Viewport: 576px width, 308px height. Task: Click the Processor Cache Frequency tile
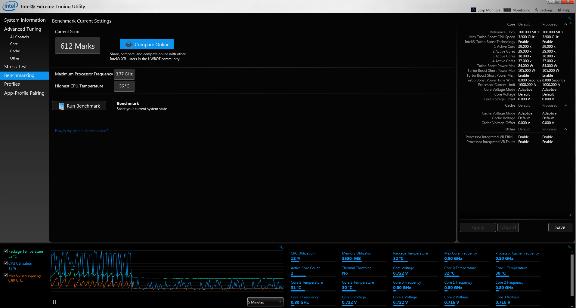click(518, 256)
